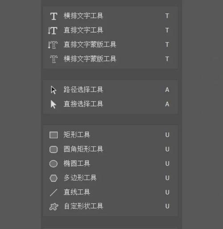Select the Line tool diagonal icon
223x229 pixels.
pos(54,192)
